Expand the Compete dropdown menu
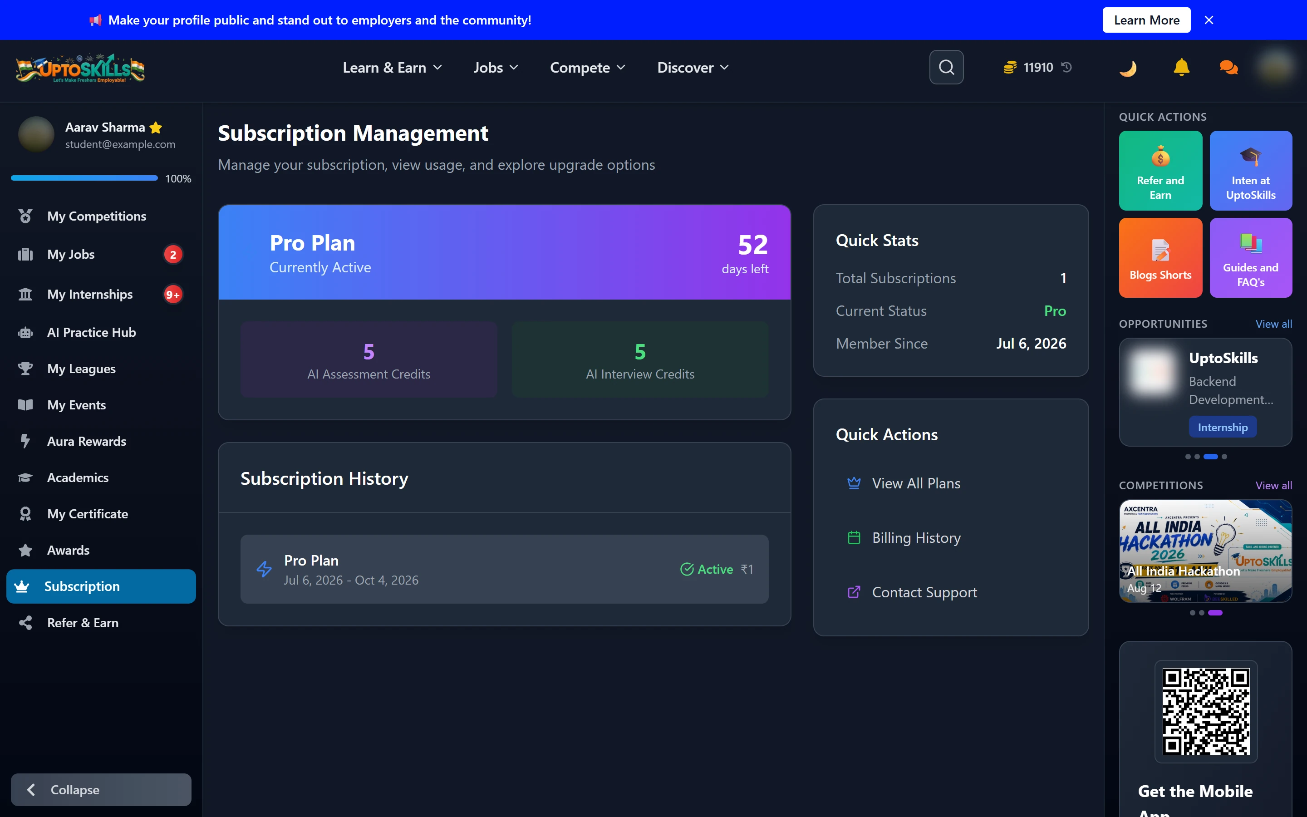Image resolution: width=1307 pixels, height=817 pixels. click(588, 68)
